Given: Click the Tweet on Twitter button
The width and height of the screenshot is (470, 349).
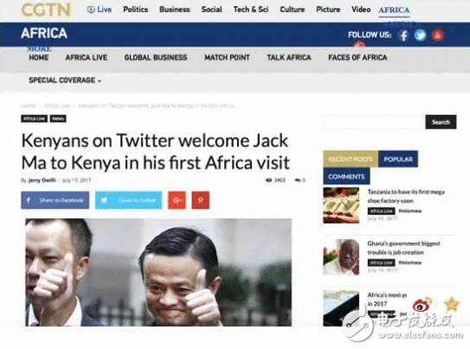Looking at the screenshot, I should tap(129, 200).
